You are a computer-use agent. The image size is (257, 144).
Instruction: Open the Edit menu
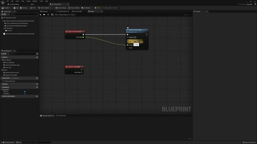tap(12, 1)
